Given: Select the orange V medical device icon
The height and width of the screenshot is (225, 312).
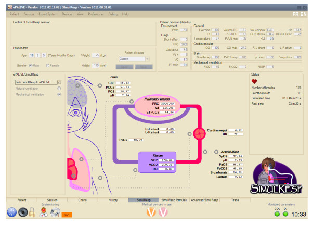Looking at the screenshot, I should 151,213.
